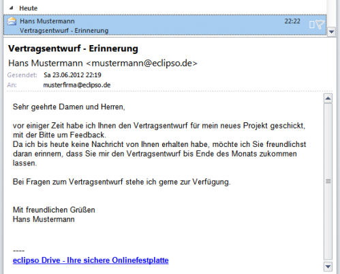Click the 'Gesendet:' label
This screenshot has width=340, height=274.
pos(22,75)
